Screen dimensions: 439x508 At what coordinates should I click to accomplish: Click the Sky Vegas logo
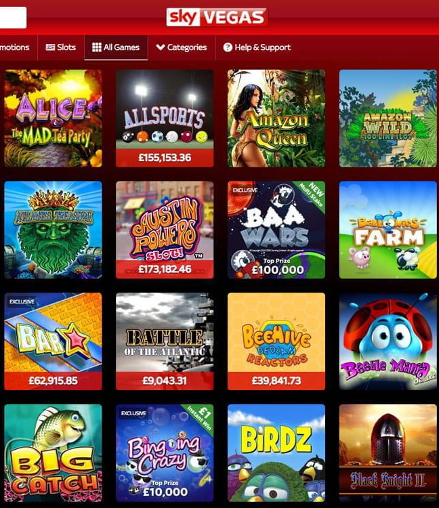click(216, 17)
